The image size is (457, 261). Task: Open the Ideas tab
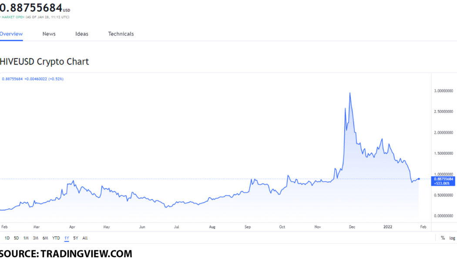coord(81,33)
